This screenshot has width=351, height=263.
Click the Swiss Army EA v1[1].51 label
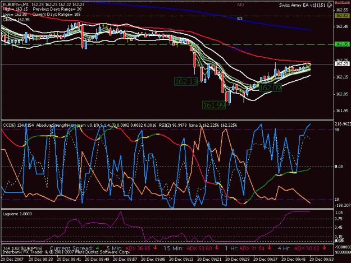pyautogui.click(x=302, y=5)
